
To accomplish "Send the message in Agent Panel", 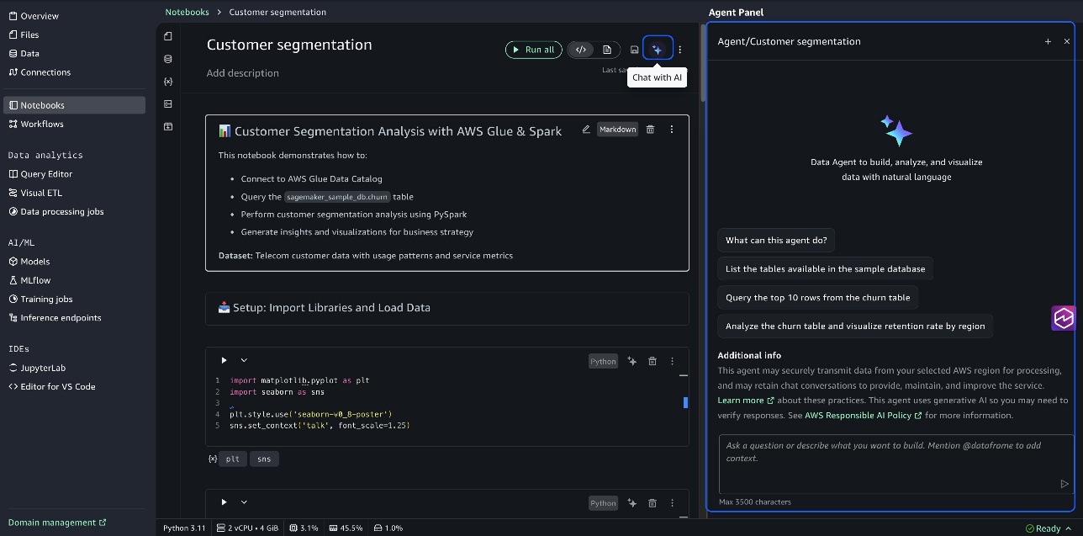I will [x=1064, y=484].
